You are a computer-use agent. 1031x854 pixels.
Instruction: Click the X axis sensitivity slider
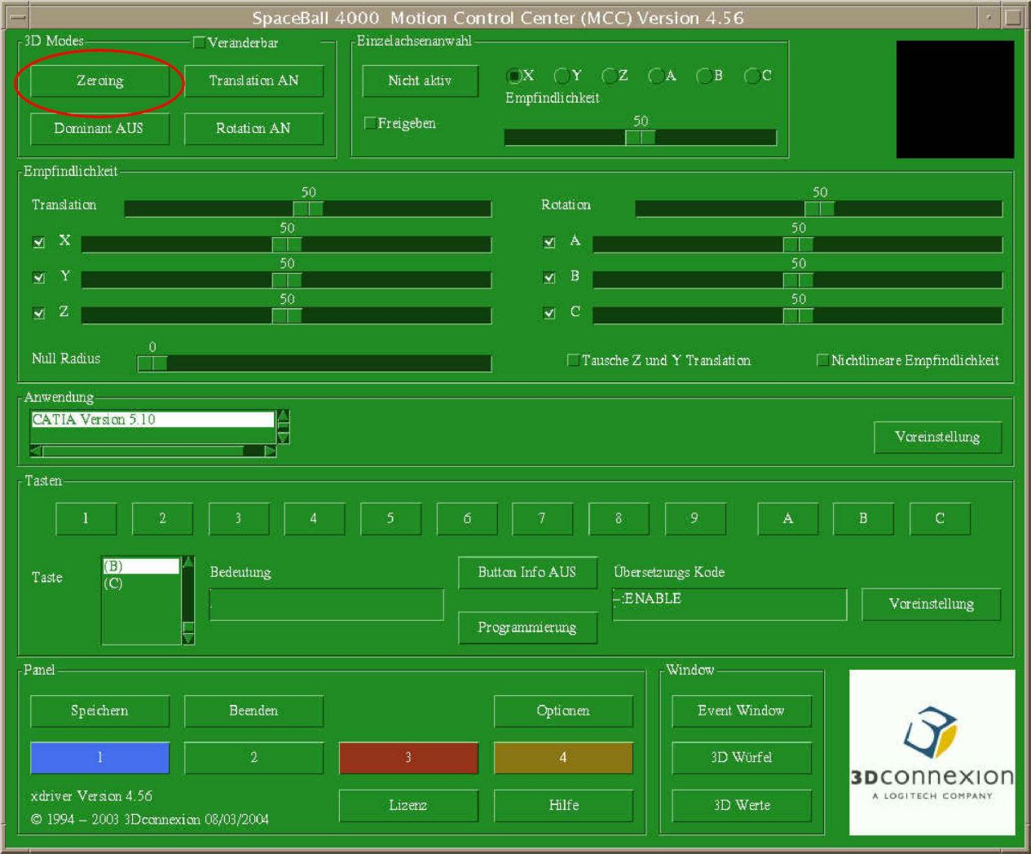(x=287, y=244)
